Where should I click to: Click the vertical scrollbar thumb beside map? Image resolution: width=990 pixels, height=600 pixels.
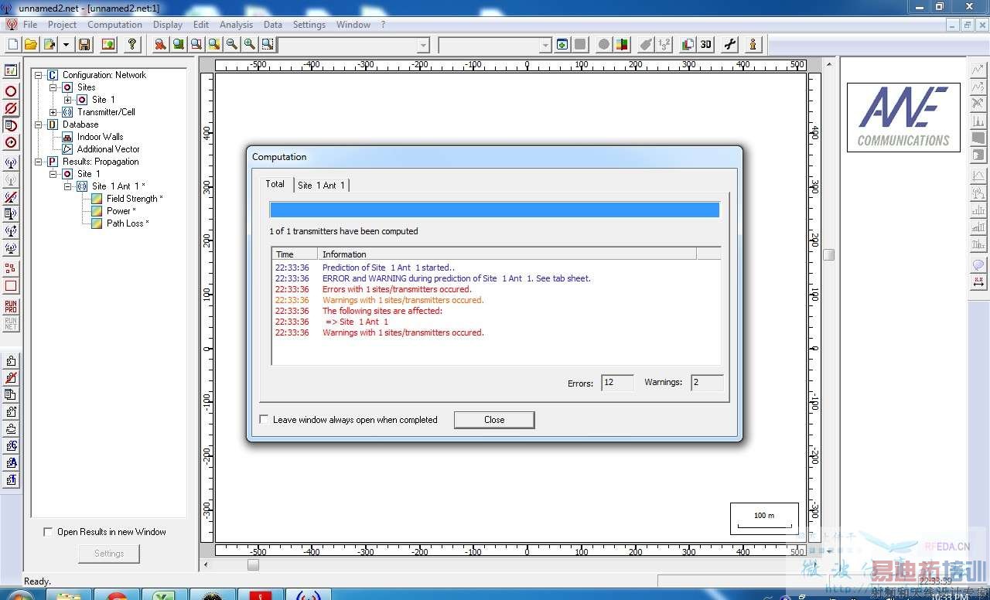point(829,255)
